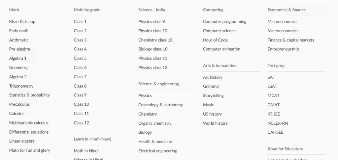Open Math in Hindi

coord(86,151)
